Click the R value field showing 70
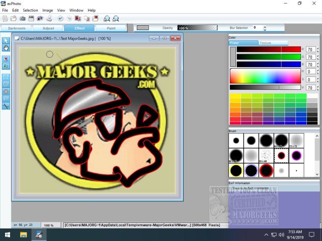The height and width of the screenshot is (241, 322). pyautogui.click(x=310, y=49)
